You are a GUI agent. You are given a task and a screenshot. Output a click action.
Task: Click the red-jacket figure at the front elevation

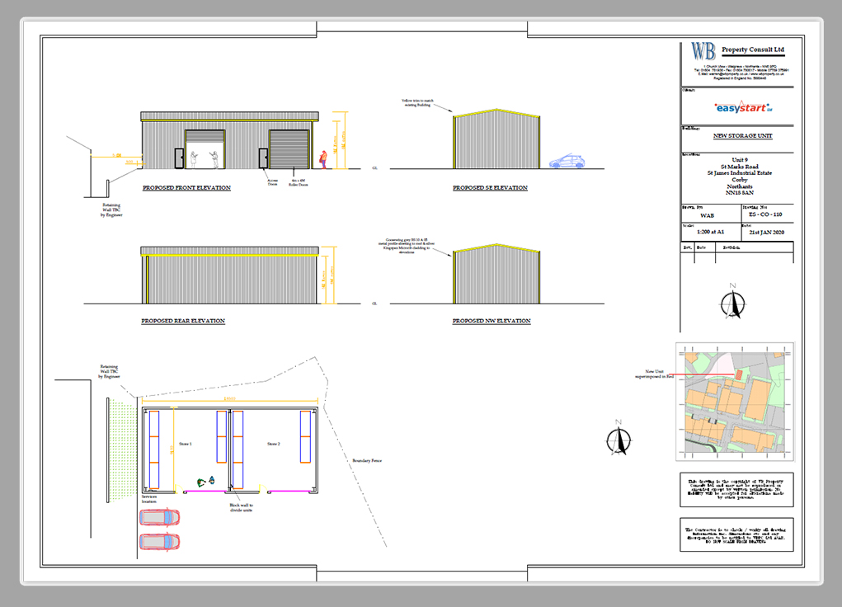pyautogui.click(x=323, y=159)
